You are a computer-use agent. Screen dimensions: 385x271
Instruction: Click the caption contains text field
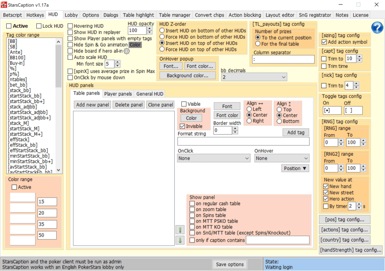[x=278, y=240]
